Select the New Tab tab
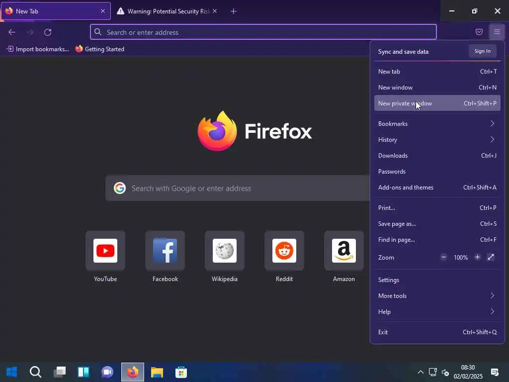 coord(56,11)
